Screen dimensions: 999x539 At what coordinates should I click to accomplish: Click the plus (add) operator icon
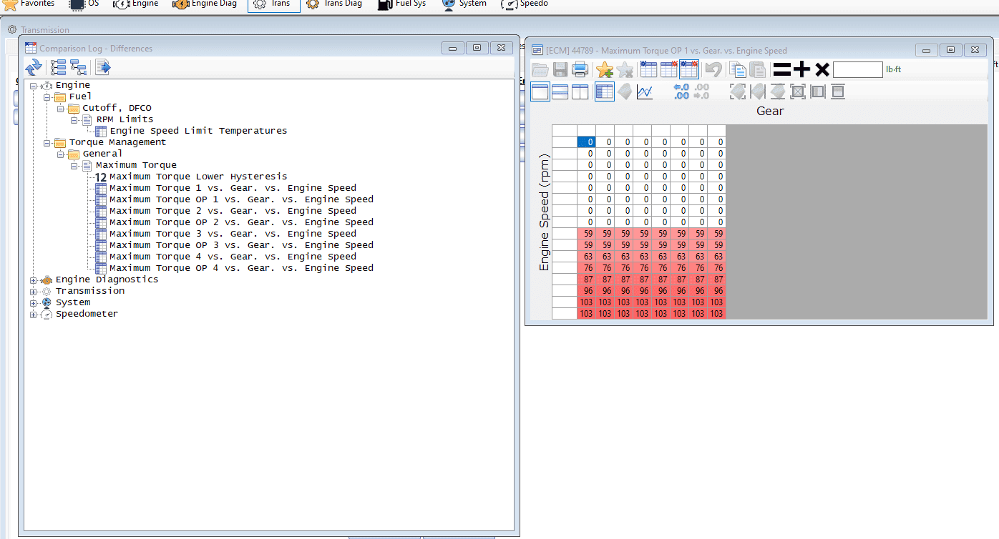[x=801, y=69]
